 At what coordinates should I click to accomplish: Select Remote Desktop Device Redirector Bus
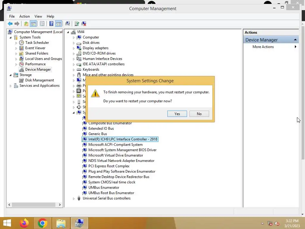(x=119, y=177)
